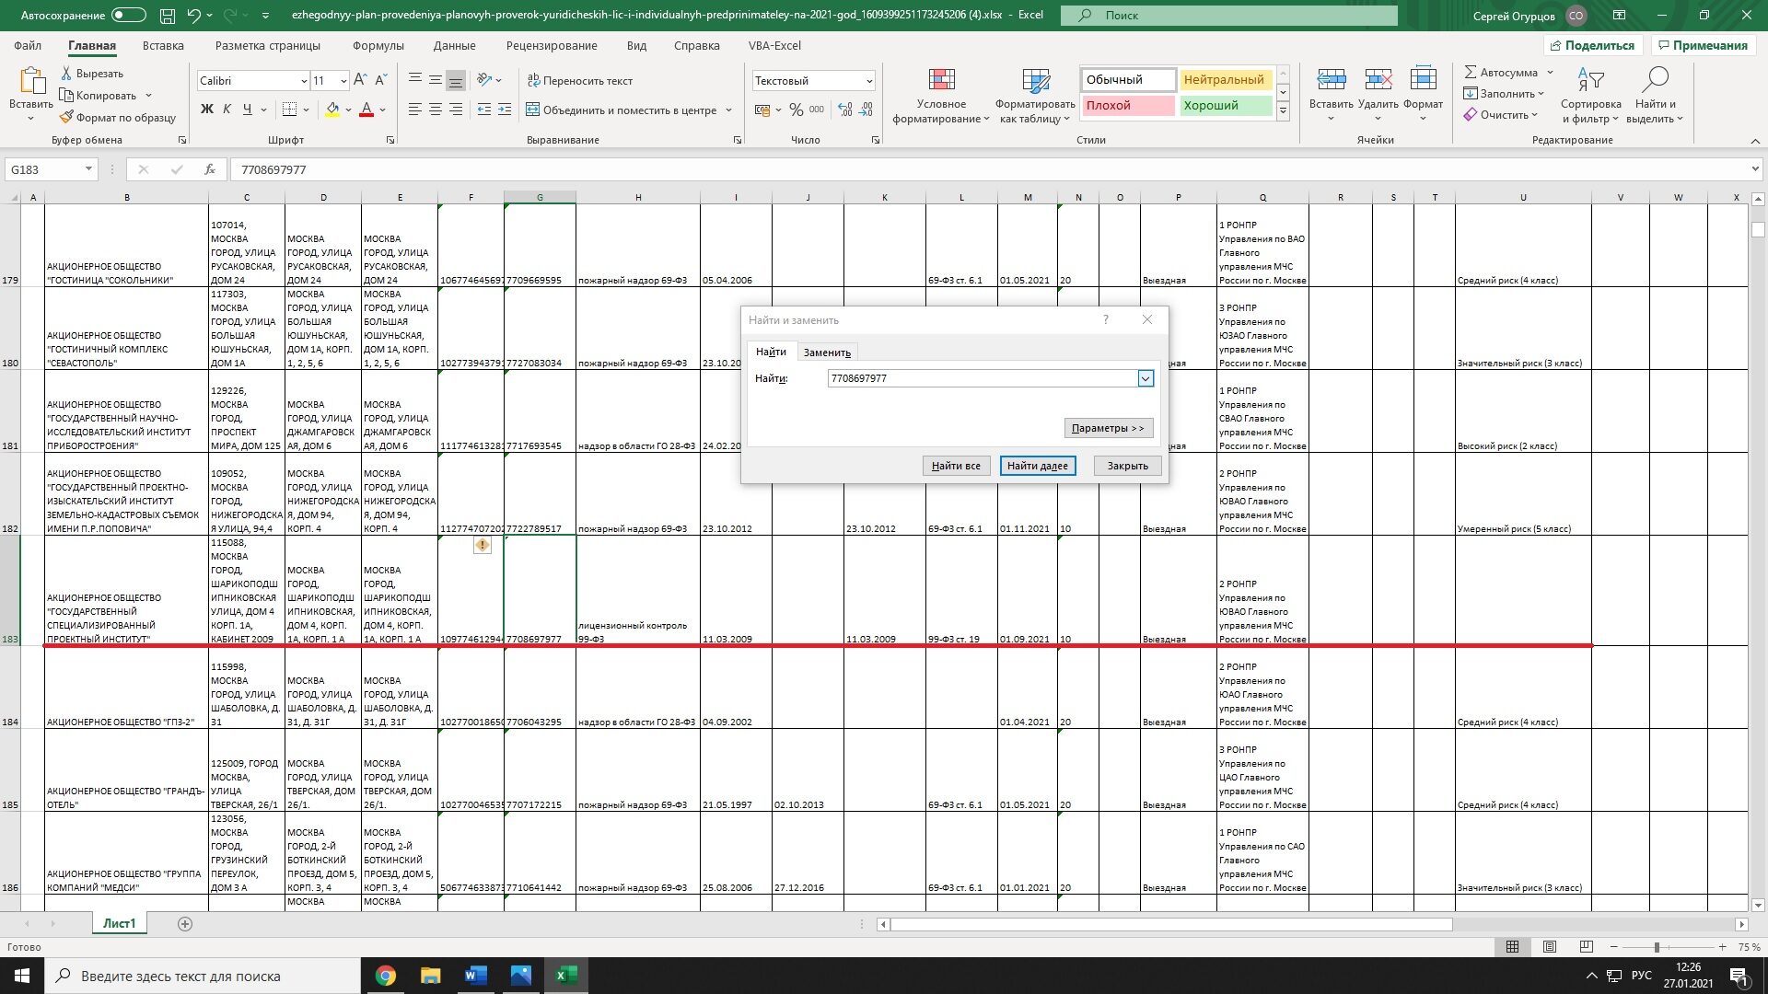Screen dimensions: 1768x994
Task: Click the Format Painter (Формат по образцу)
Action: click(x=118, y=118)
